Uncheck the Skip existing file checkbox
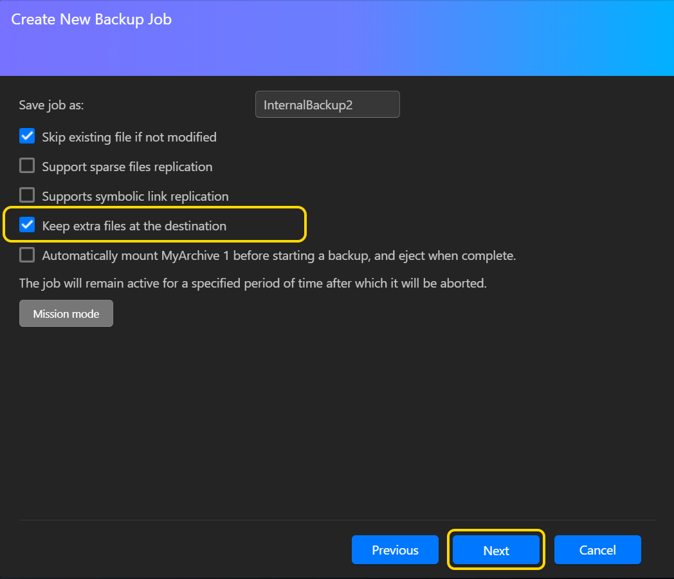The height and width of the screenshot is (579, 674). click(x=27, y=136)
